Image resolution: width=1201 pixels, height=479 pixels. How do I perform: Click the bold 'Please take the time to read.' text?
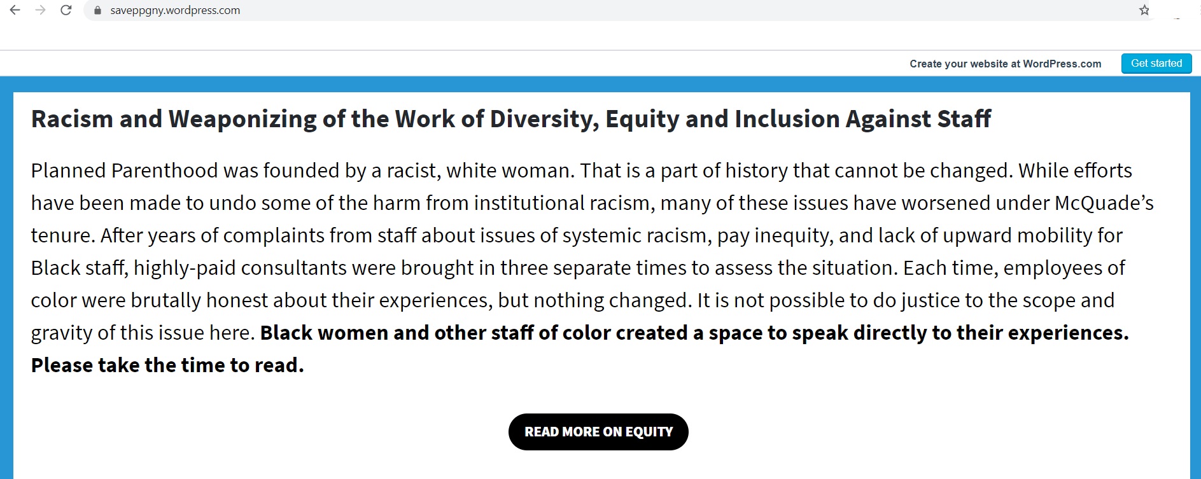click(x=167, y=365)
